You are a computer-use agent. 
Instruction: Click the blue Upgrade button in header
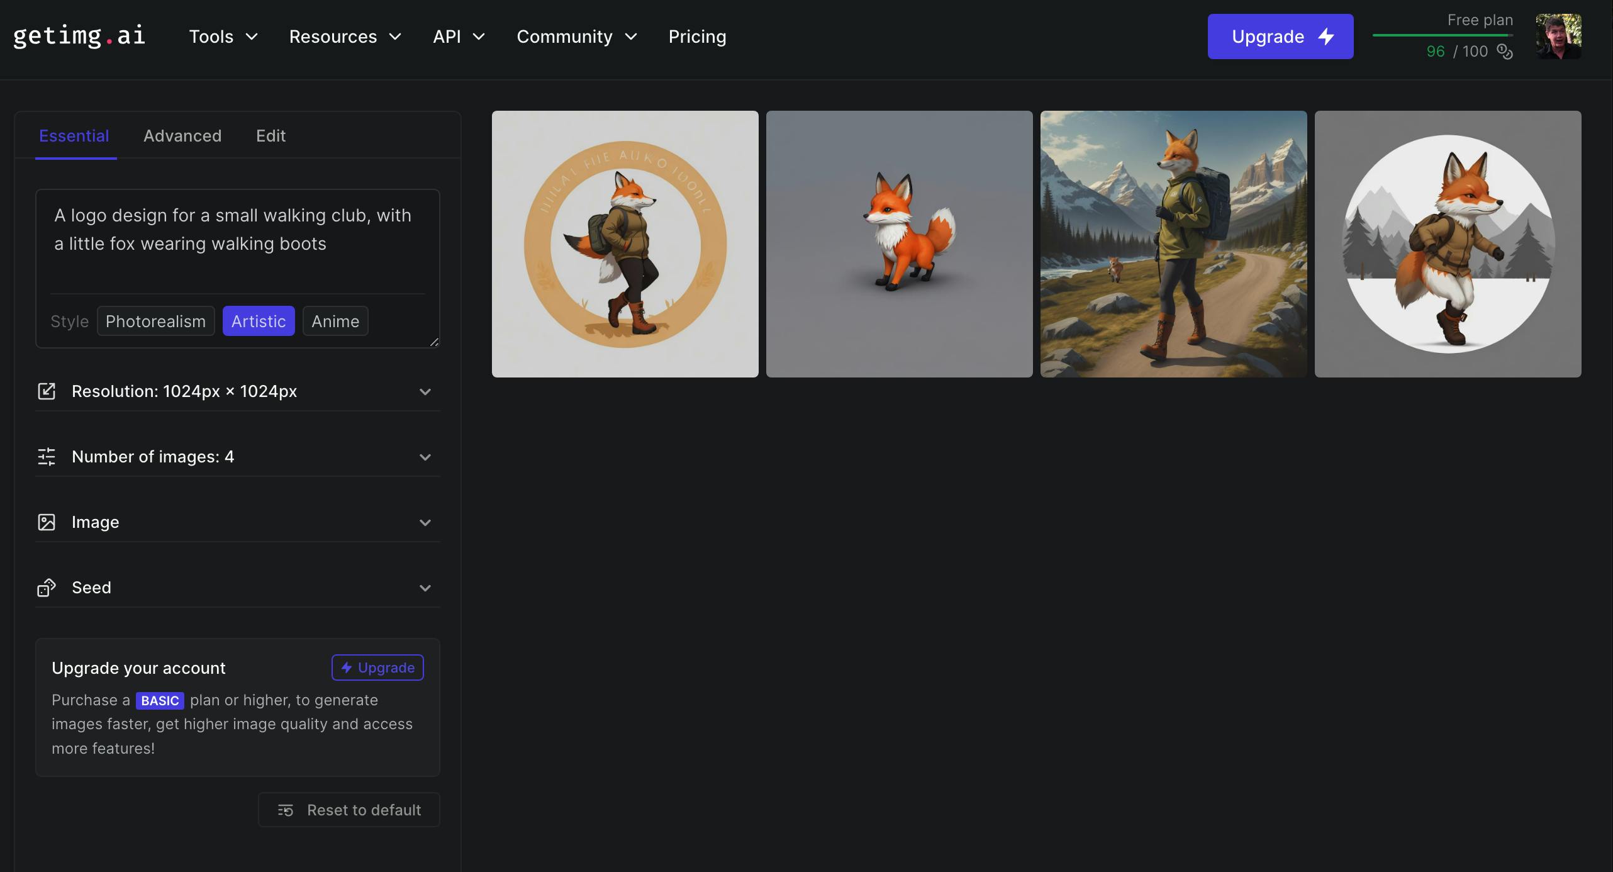pyautogui.click(x=1280, y=36)
